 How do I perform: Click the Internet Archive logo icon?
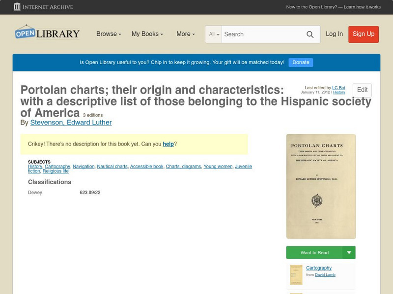pos(18,7)
